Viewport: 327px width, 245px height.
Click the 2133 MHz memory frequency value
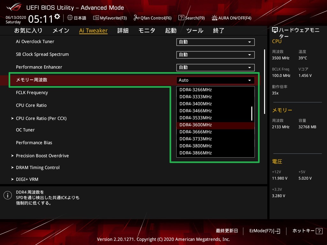pos(281,127)
